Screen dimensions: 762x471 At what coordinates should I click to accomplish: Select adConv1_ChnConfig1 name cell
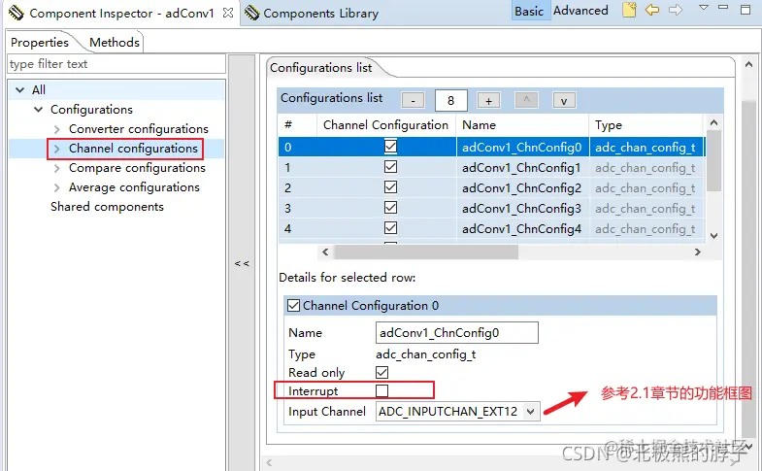(x=522, y=168)
